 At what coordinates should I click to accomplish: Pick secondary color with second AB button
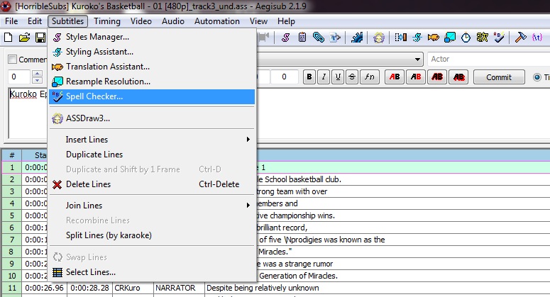point(416,77)
